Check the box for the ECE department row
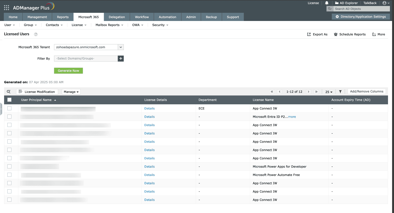394x213 pixels. (10, 108)
